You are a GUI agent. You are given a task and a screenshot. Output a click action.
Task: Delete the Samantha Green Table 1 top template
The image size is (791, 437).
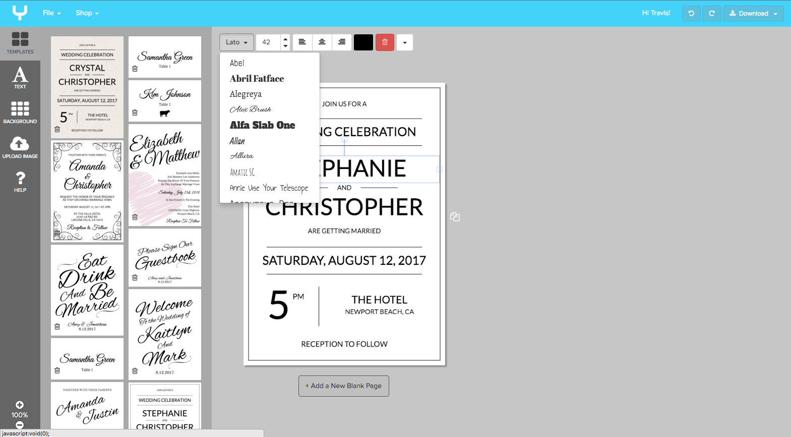(135, 69)
